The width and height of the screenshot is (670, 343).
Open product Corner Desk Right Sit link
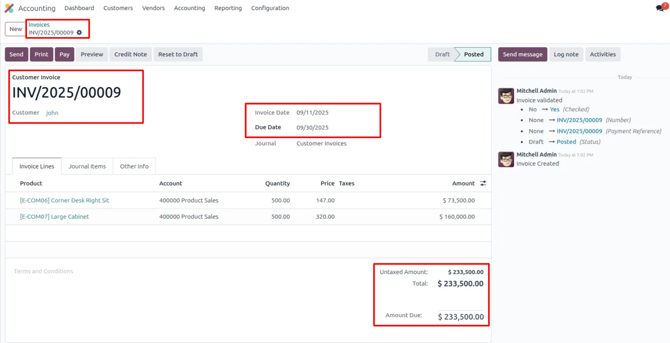coord(65,200)
